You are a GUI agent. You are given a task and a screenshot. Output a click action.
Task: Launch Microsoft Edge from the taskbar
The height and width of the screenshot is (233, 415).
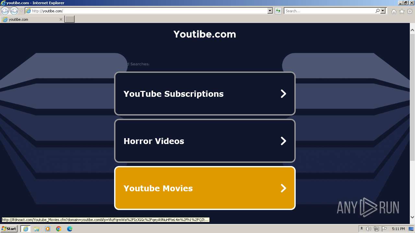pos(70,229)
